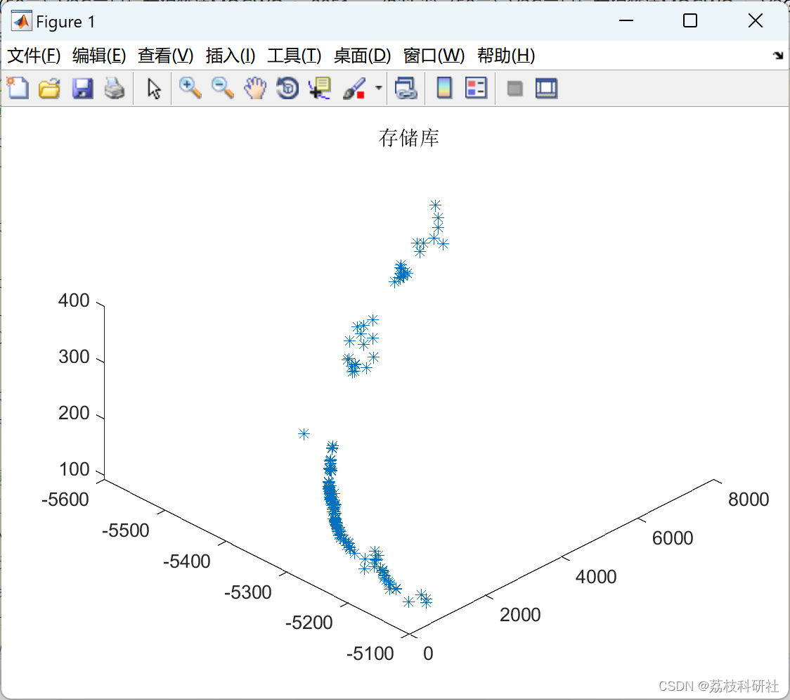The image size is (790, 700).
Task: Click the axis tick label 2000
Action: (520, 615)
